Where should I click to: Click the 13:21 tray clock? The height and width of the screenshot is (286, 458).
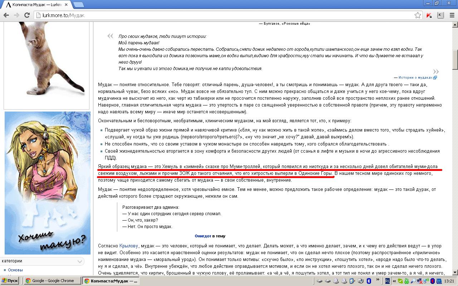coord(449,281)
